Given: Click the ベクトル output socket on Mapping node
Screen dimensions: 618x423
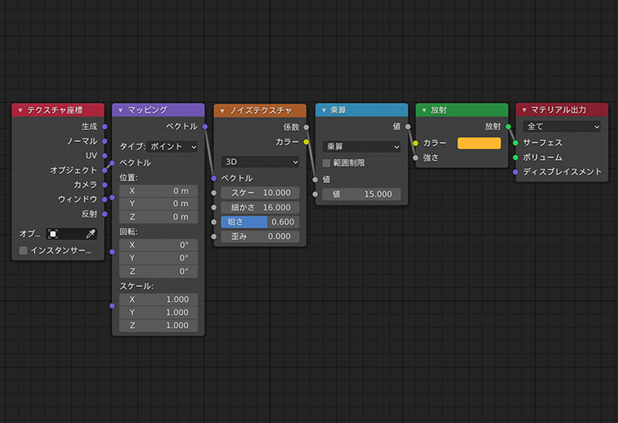Looking at the screenshot, I should click(x=205, y=127).
